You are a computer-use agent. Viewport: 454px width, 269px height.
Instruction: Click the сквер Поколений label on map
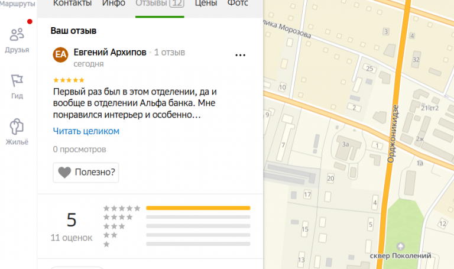(400, 256)
